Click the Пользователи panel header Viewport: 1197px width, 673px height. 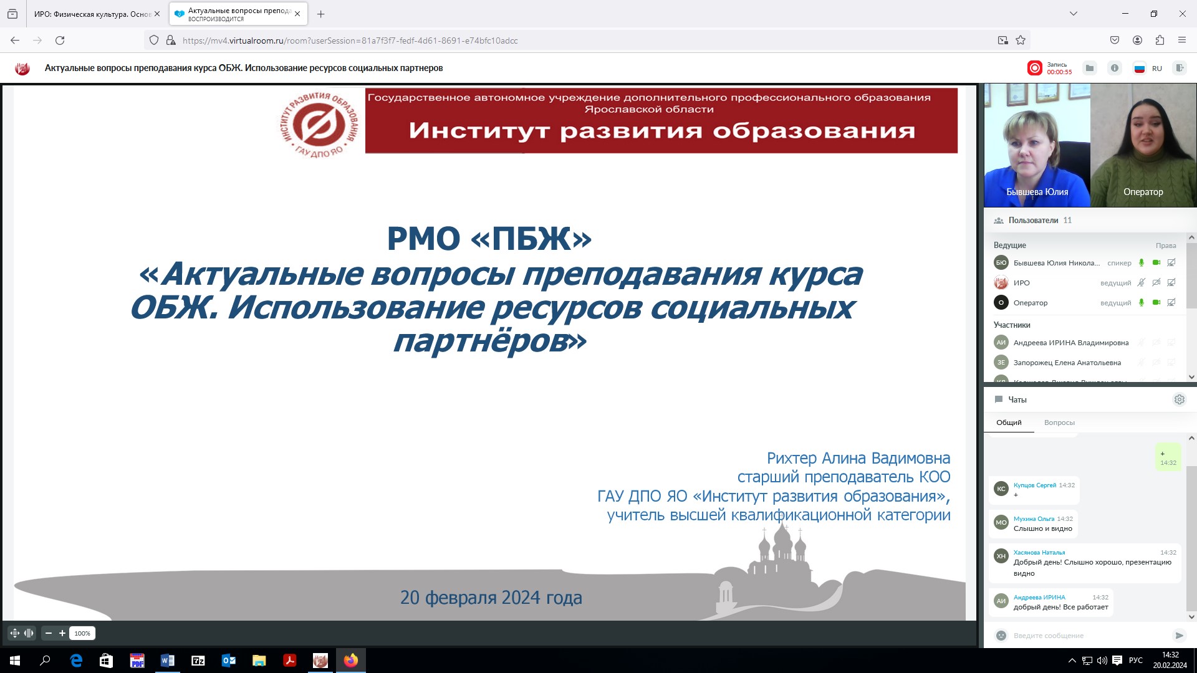coord(1089,221)
